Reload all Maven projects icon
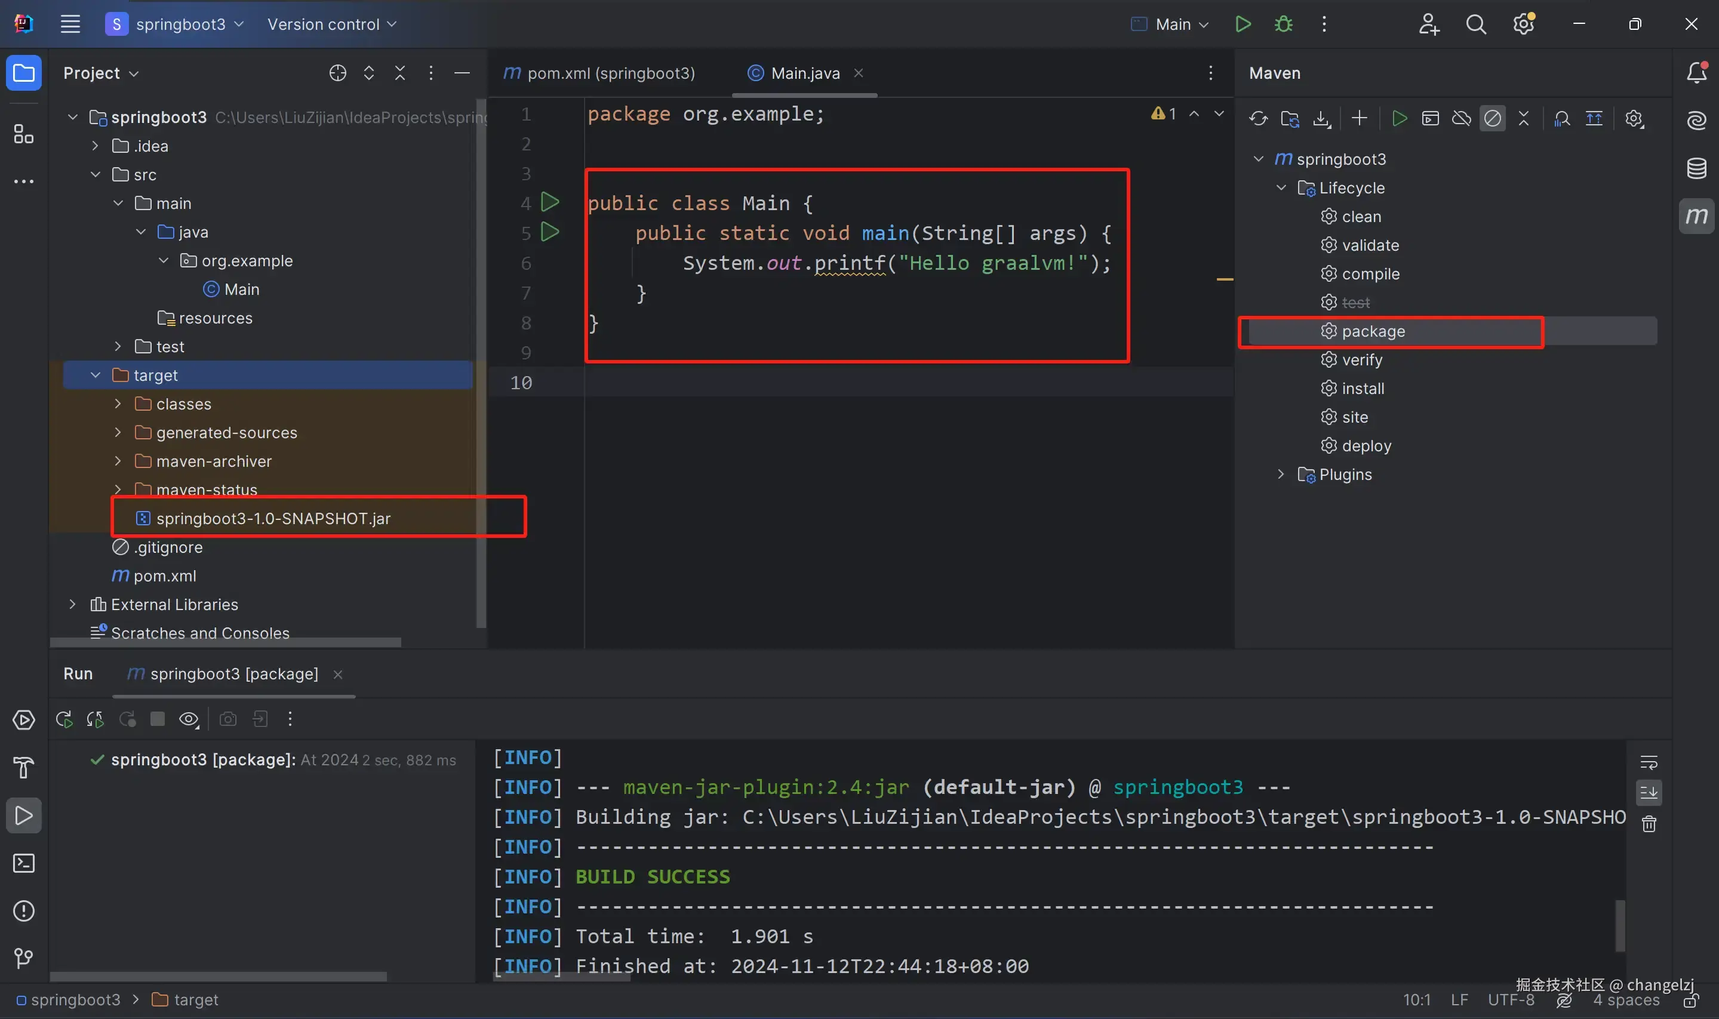The height and width of the screenshot is (1019, 1719). coord(1257,119)
